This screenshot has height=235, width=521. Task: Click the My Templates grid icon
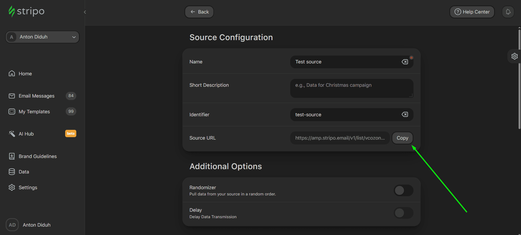pos(12,112)
